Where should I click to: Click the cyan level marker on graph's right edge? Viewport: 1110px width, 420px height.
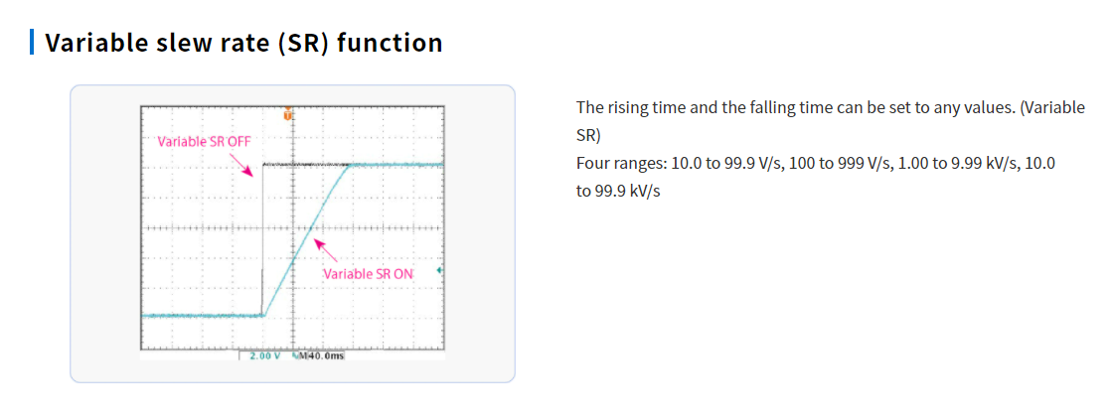(441, 270)
